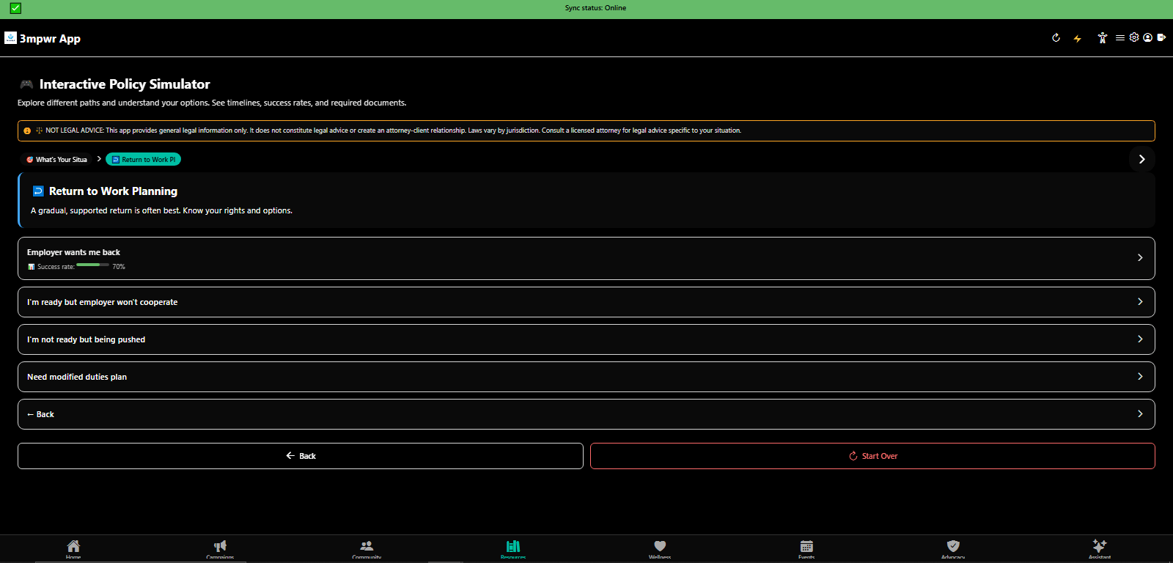
Task: Click the red Start Over button
Action: 872,456
